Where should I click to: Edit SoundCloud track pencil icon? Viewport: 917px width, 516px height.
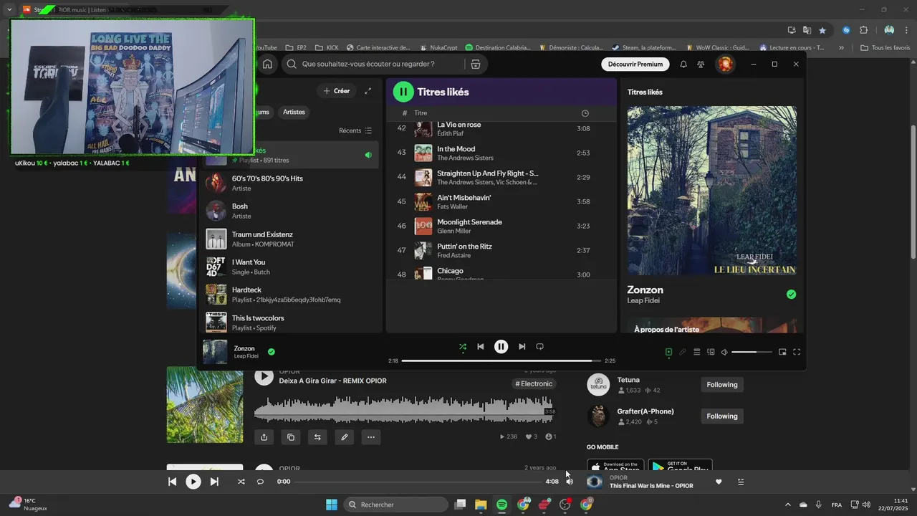point(345,436)
